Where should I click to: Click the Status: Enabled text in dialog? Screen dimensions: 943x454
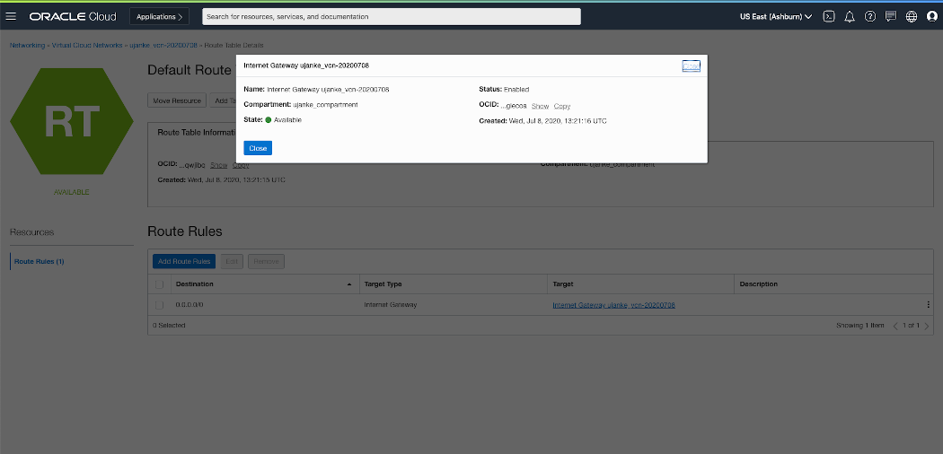tap(504, 89)
